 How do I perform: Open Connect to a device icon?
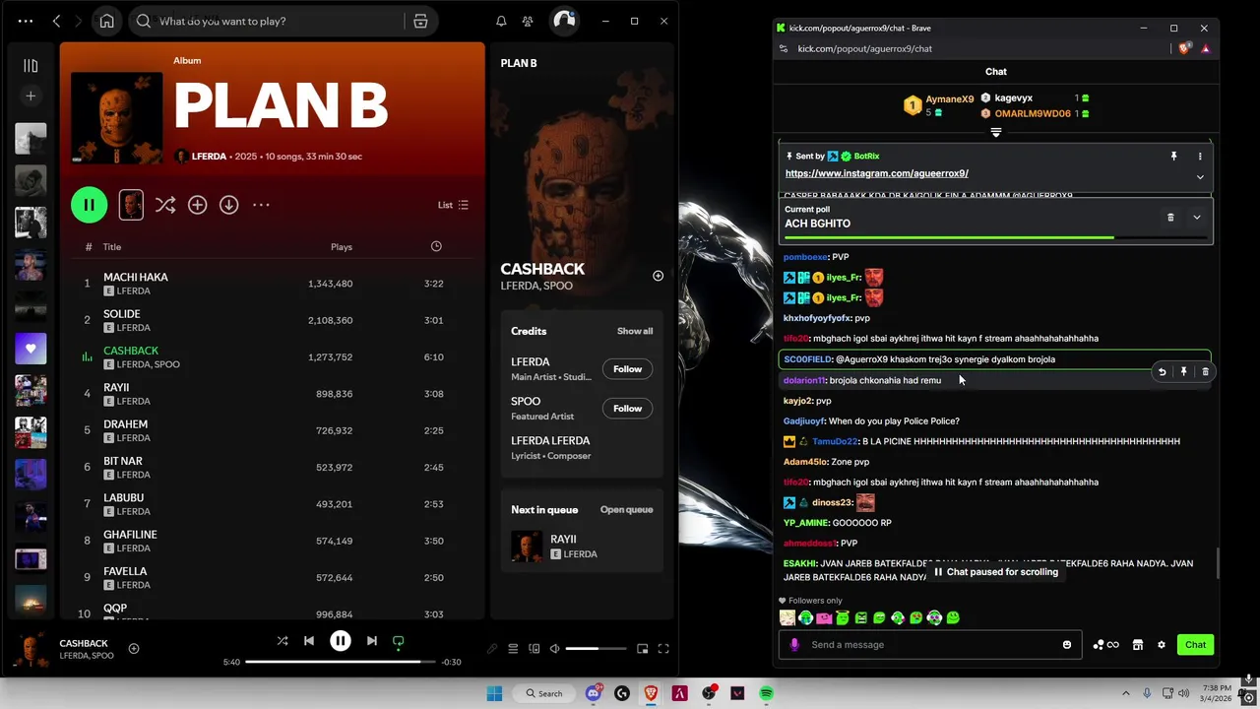[x=535, y=649]
